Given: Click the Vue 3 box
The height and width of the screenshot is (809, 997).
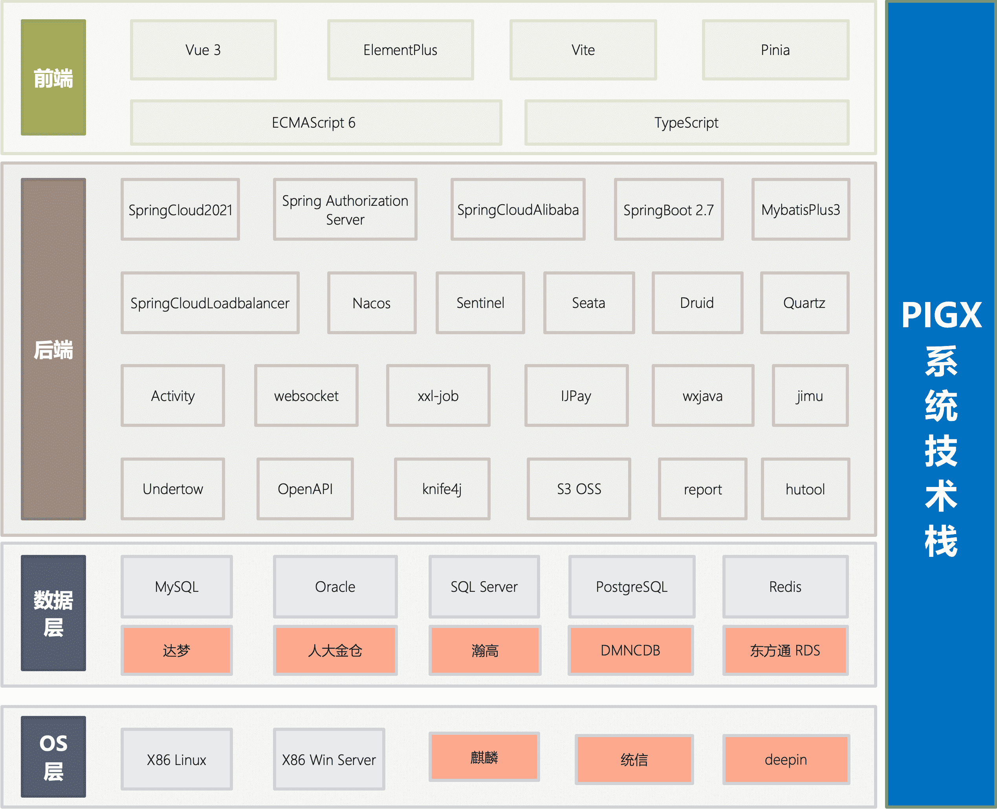Looking at the screenshot, I should pyautogui.click(x=203, y=50).
